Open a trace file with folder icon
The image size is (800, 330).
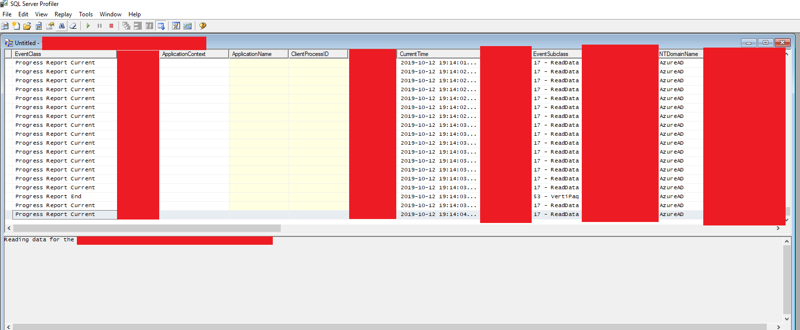coord(27,26)
